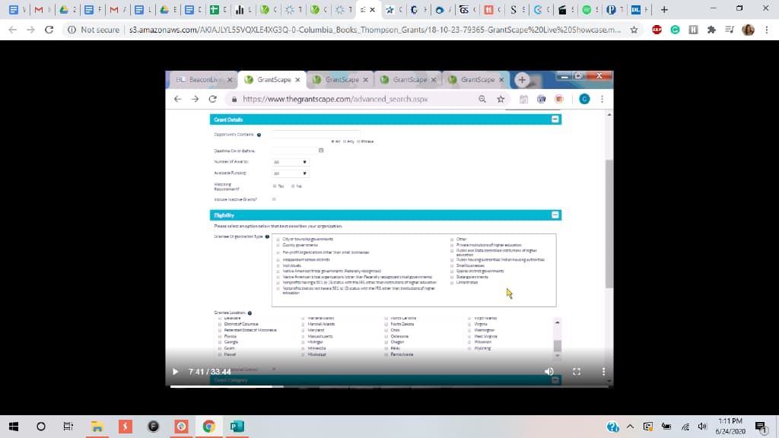Open the video in fullscreen mode
This screenshot has height=438, width=779.
[577, 371]
